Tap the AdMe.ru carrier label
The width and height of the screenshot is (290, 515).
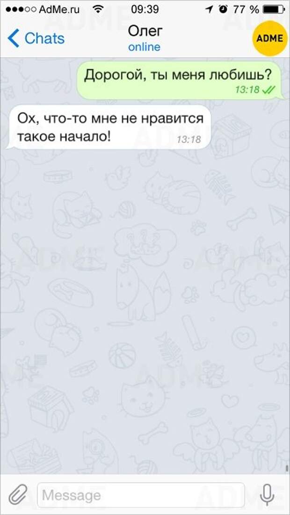tap(59, 9)
